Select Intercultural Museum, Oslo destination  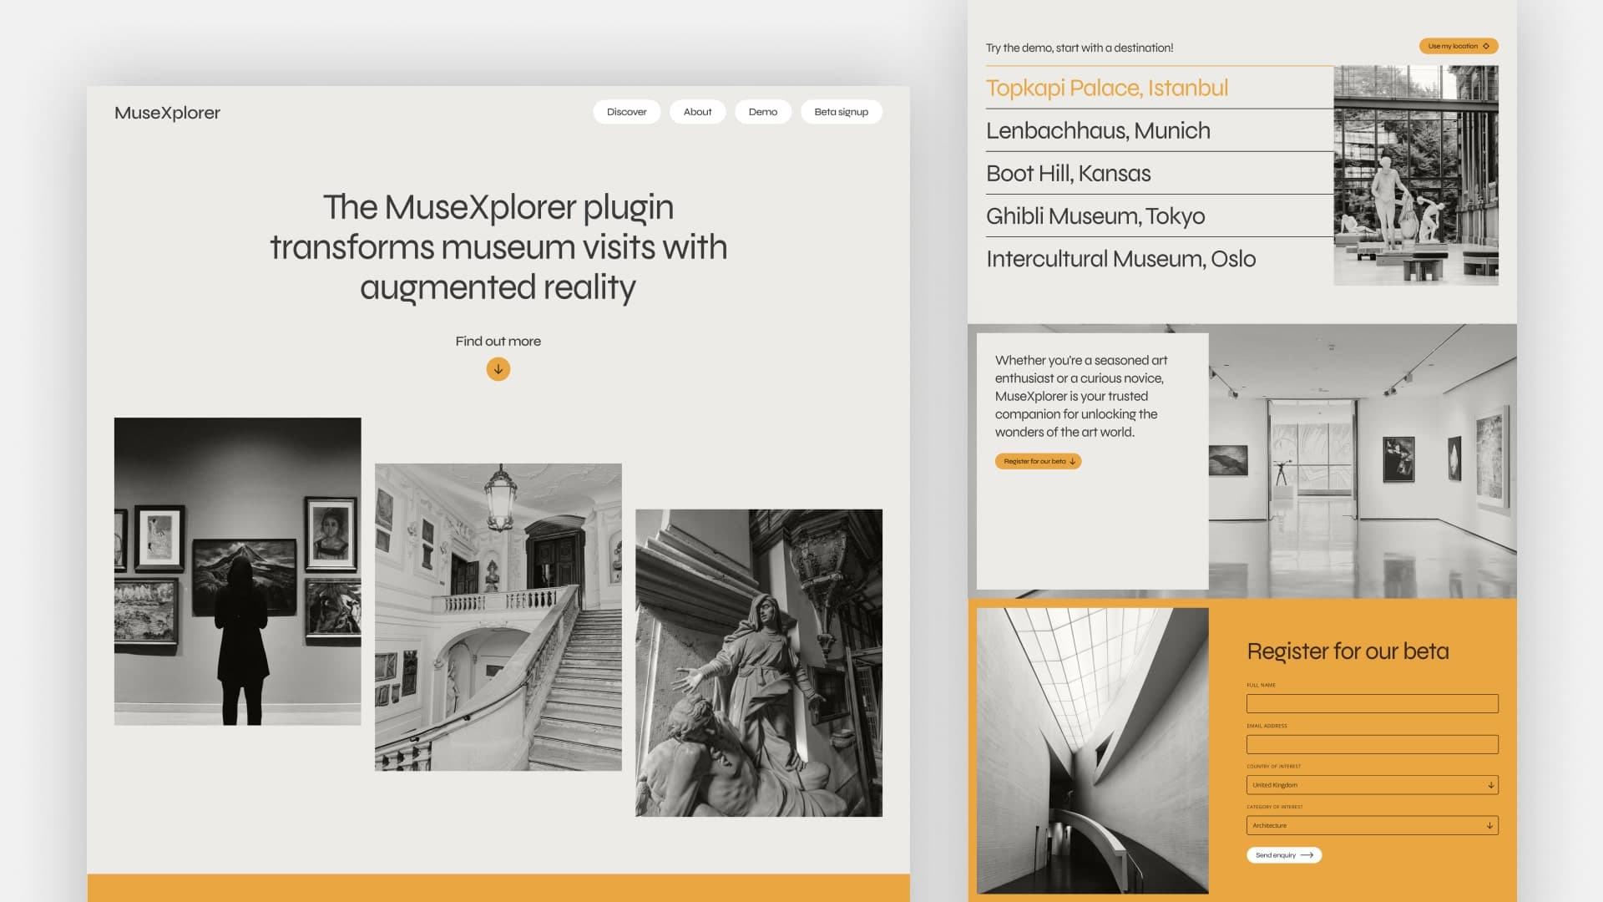click(x=1160, y=259)
